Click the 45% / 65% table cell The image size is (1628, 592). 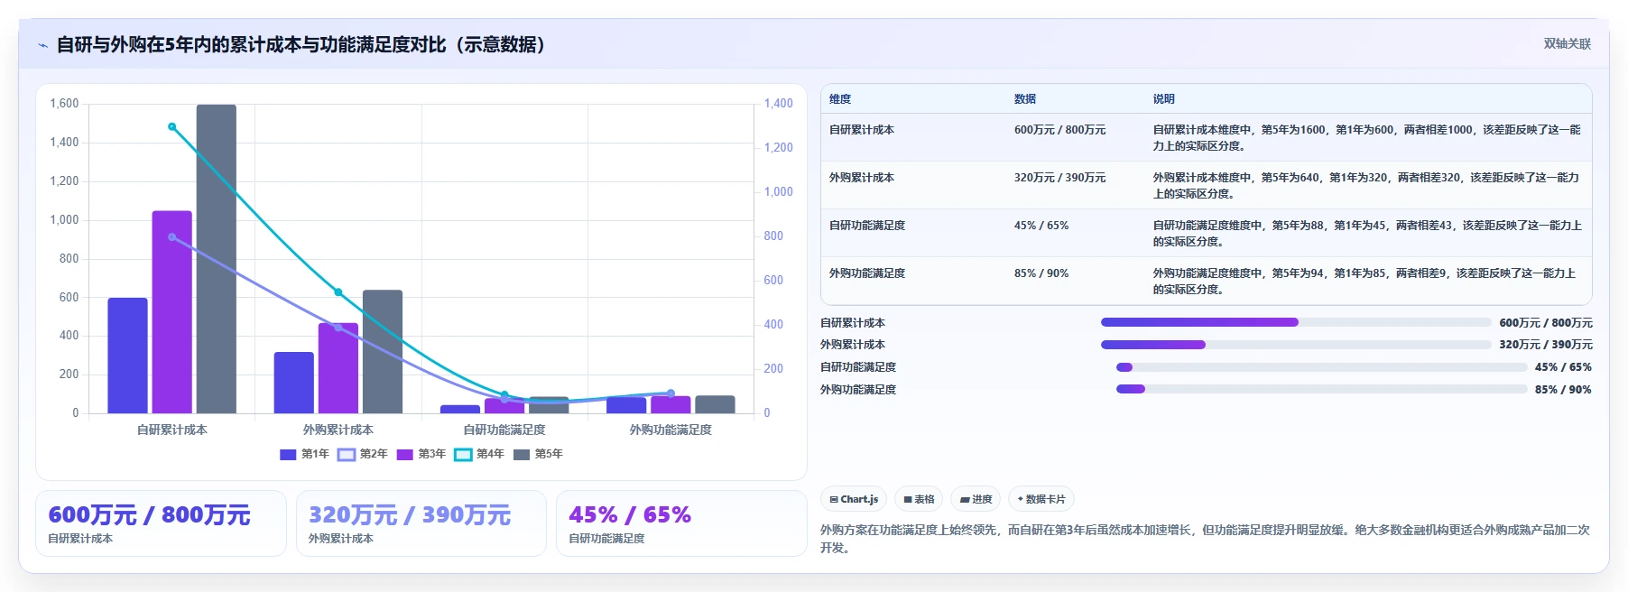click(x=1041, y=226)
